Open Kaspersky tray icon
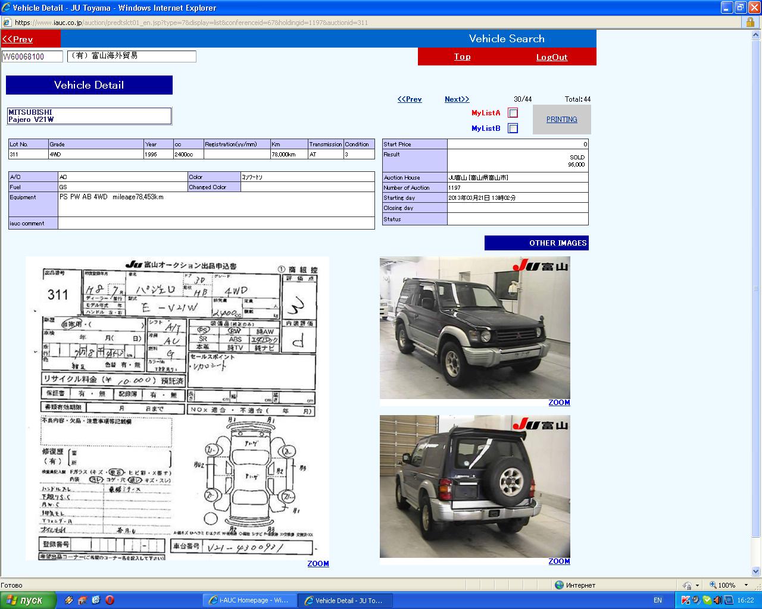The image size is (762, 609). click(686, 601)
